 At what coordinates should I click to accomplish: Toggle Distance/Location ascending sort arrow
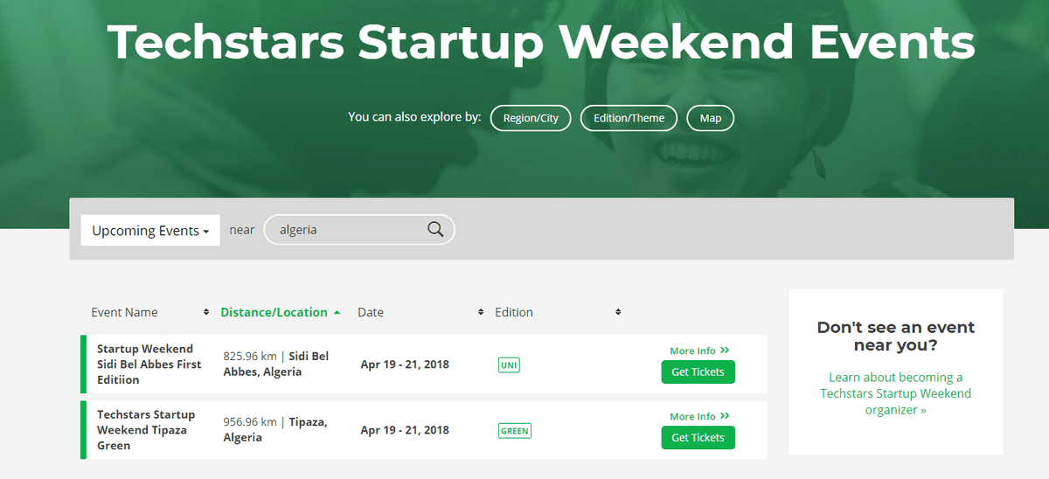tap(337, 312)
